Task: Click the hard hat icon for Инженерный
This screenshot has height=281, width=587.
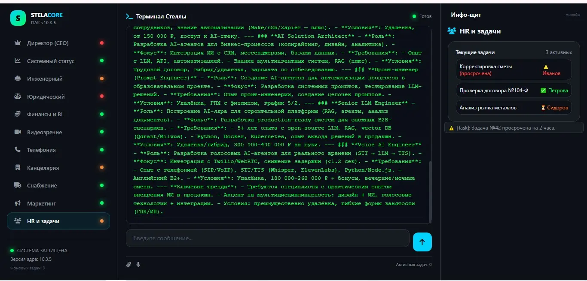Action: (x=18, y=79)
